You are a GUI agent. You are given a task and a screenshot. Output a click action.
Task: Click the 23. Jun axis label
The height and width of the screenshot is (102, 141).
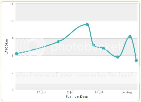(42, 92)
